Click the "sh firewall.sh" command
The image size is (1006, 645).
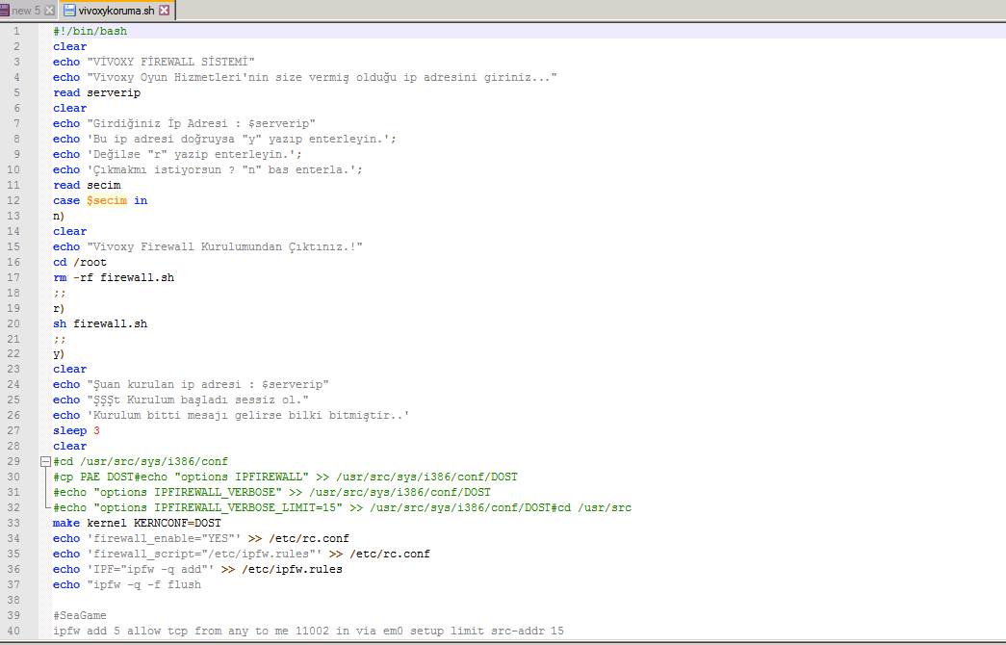tap(100, 324)
